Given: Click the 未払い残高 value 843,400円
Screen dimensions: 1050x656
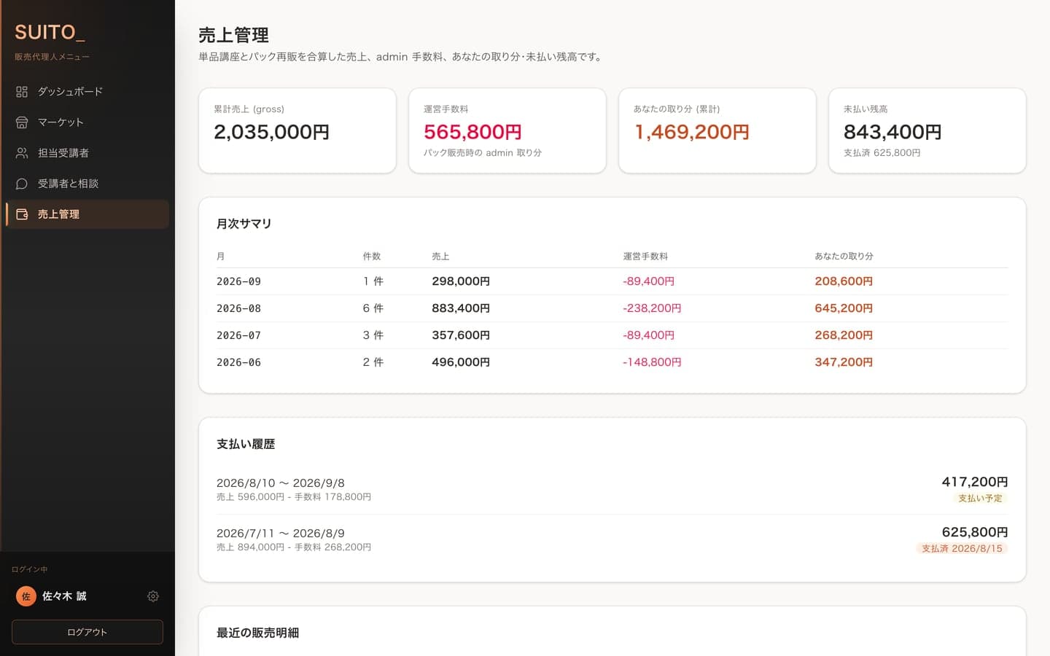Looking at the screenshot, I should 892,132.
